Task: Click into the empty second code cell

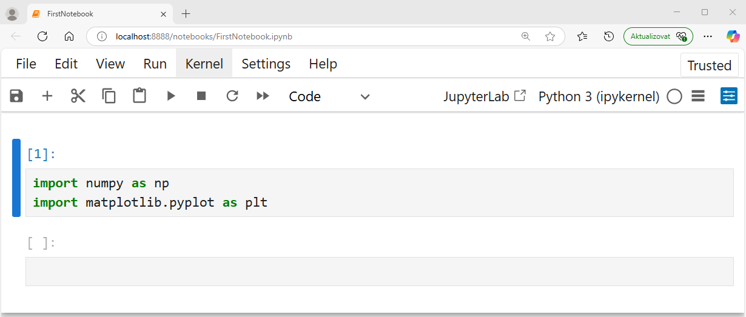Action: 379,272
